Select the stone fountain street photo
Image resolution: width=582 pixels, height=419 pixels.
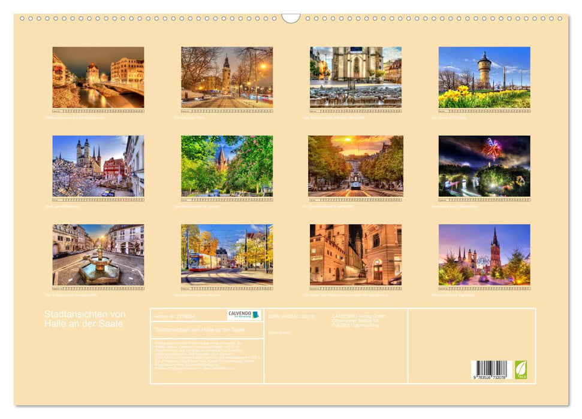coord(98,254)
